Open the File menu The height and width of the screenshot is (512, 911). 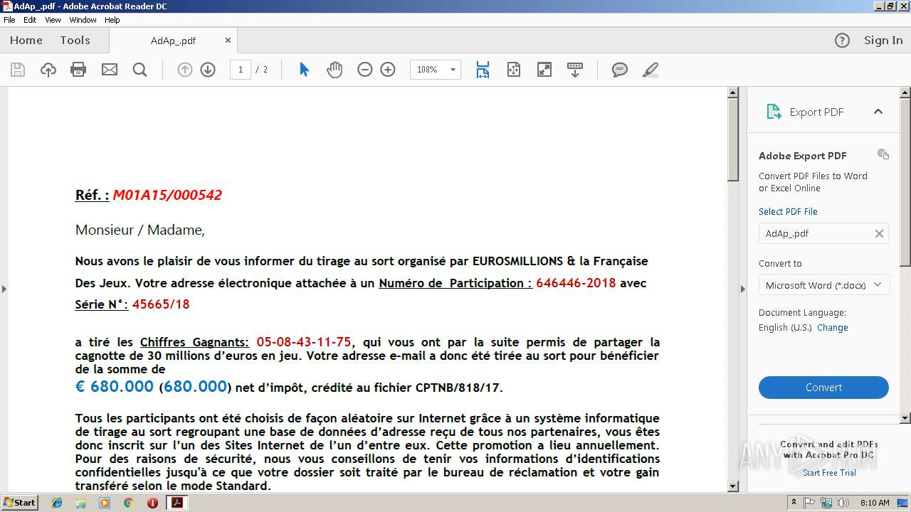coord(9,20)
